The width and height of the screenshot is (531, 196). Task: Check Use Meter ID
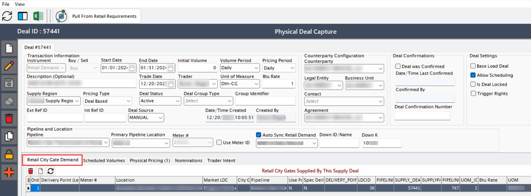219,143
